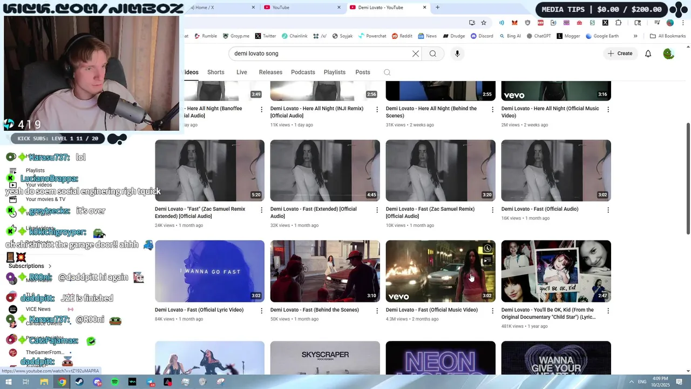Open File Explorer from the taskbar

coord(44,382)
